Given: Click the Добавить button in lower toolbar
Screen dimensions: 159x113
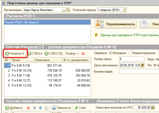Looking at the screenshot, I should pyautogui.click(x=14, y=108).
